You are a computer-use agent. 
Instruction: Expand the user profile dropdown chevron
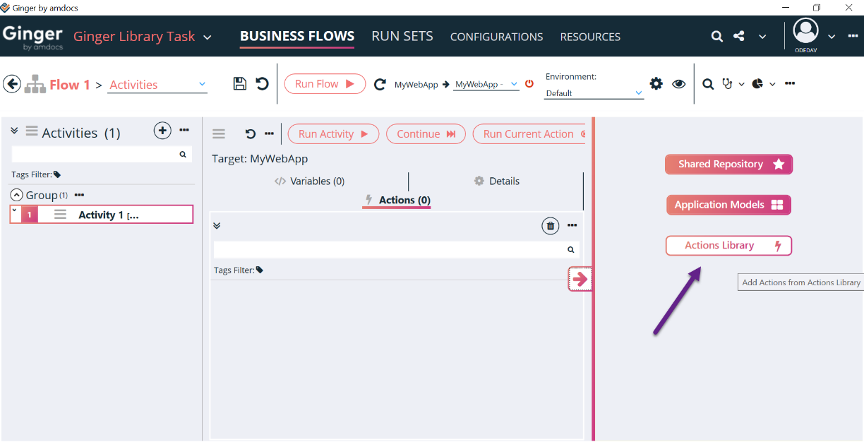pyautogui.click(x=832, y=37)
